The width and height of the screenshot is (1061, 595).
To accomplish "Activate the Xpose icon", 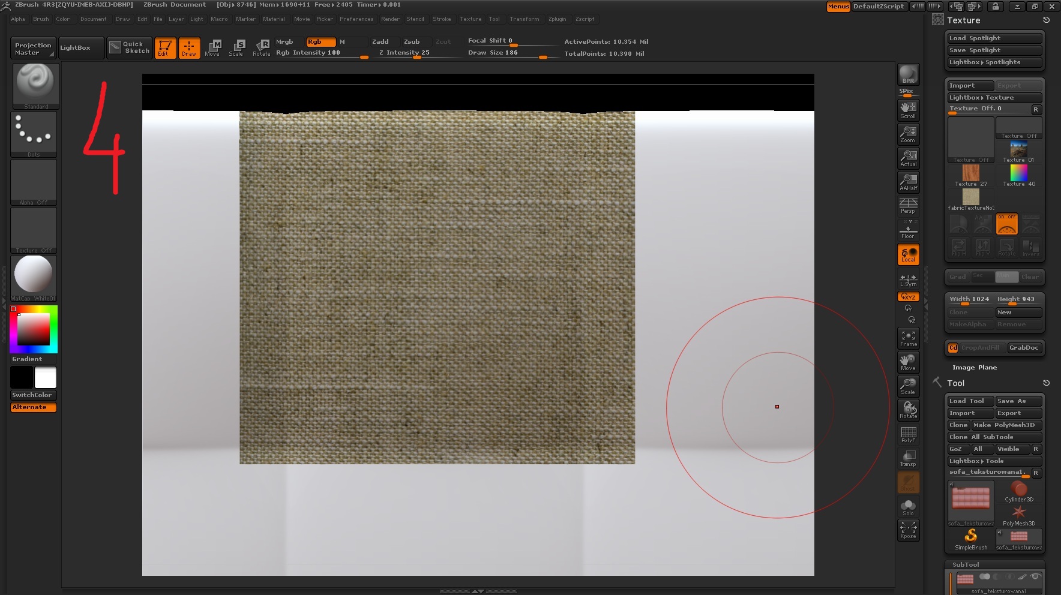I will 908,530.
